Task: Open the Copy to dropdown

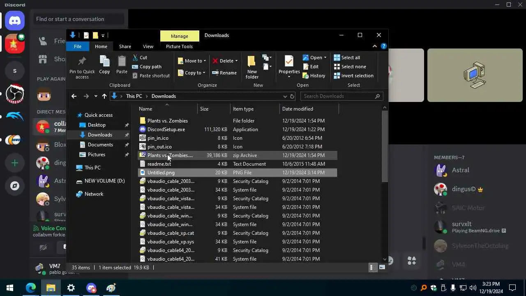Action: [x=191, y=73]
